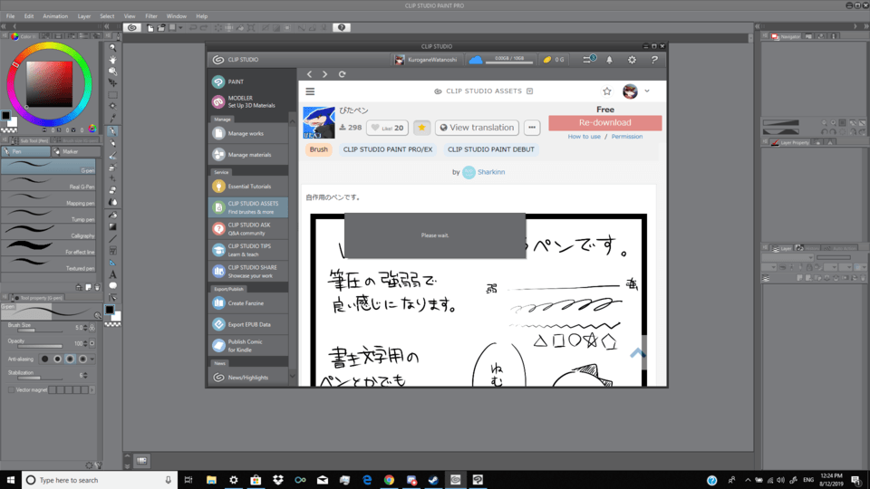The width and height of the screenshot is (870, 489).
Task: Open the CLIP STUDIO ASSETS title dropdown
Action: point(530,91)
